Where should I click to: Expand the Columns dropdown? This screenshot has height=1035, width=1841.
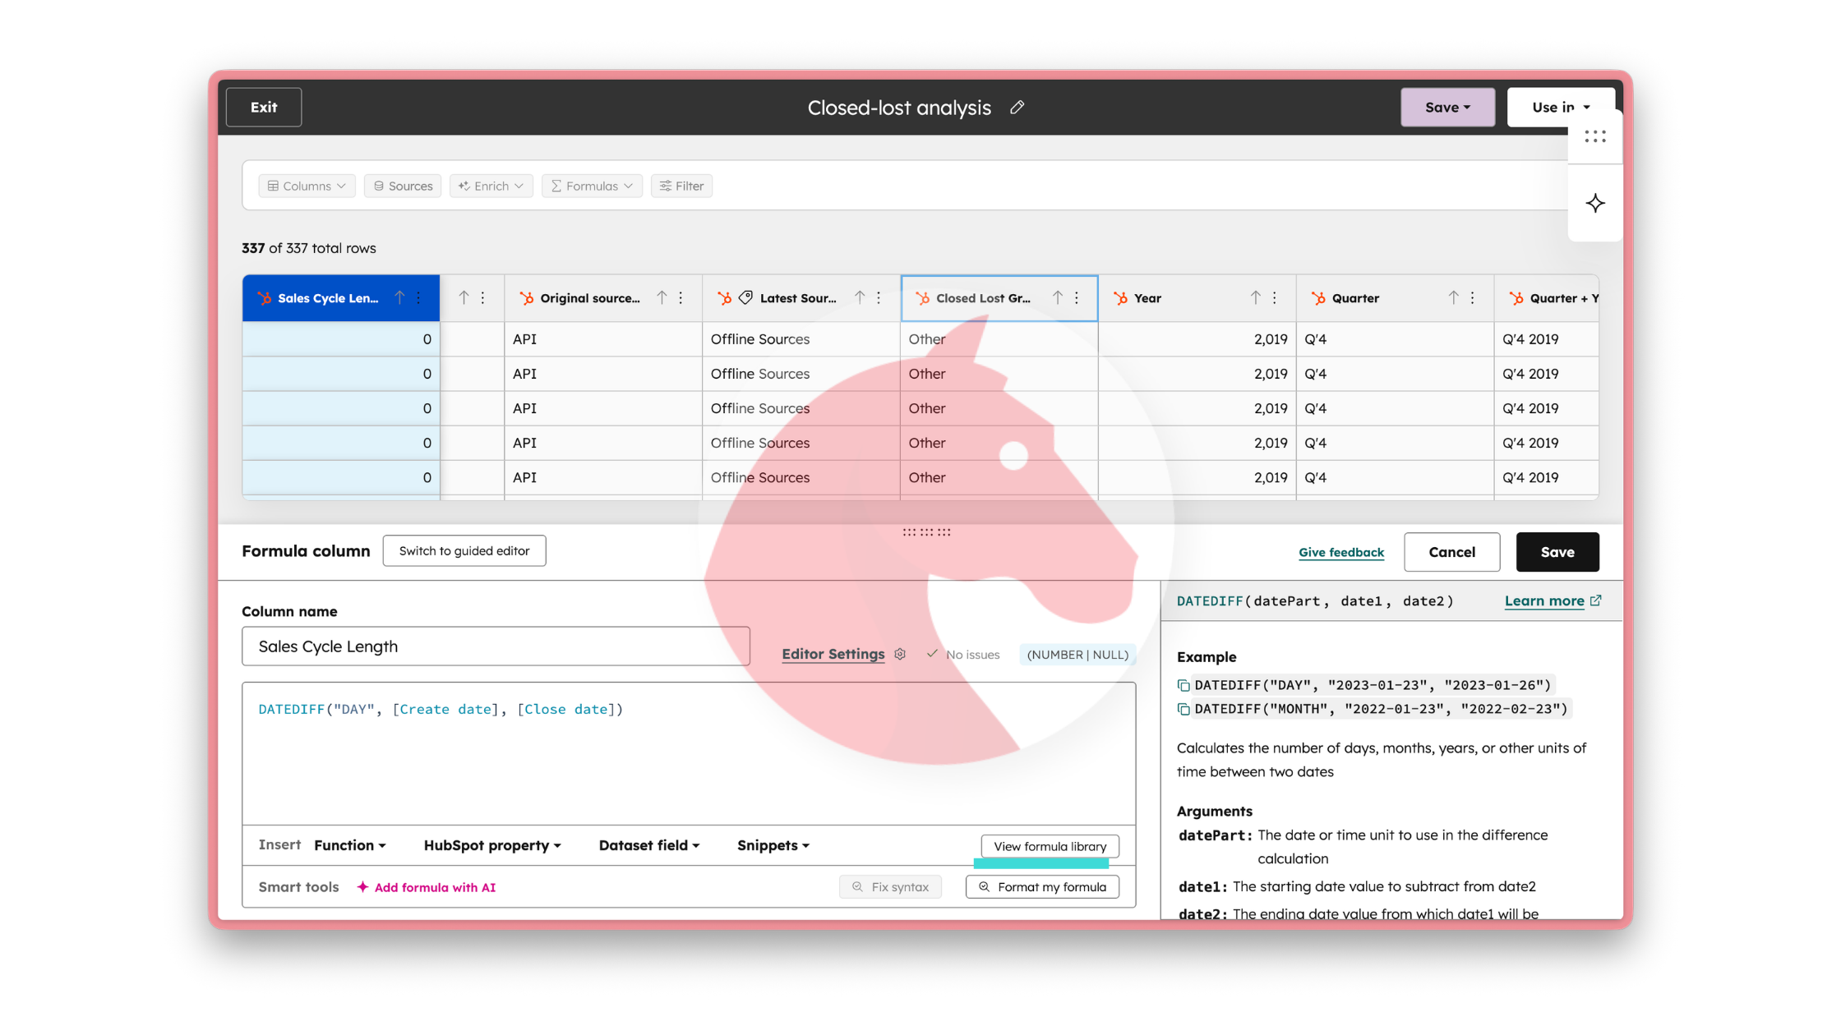click(307, 186)
